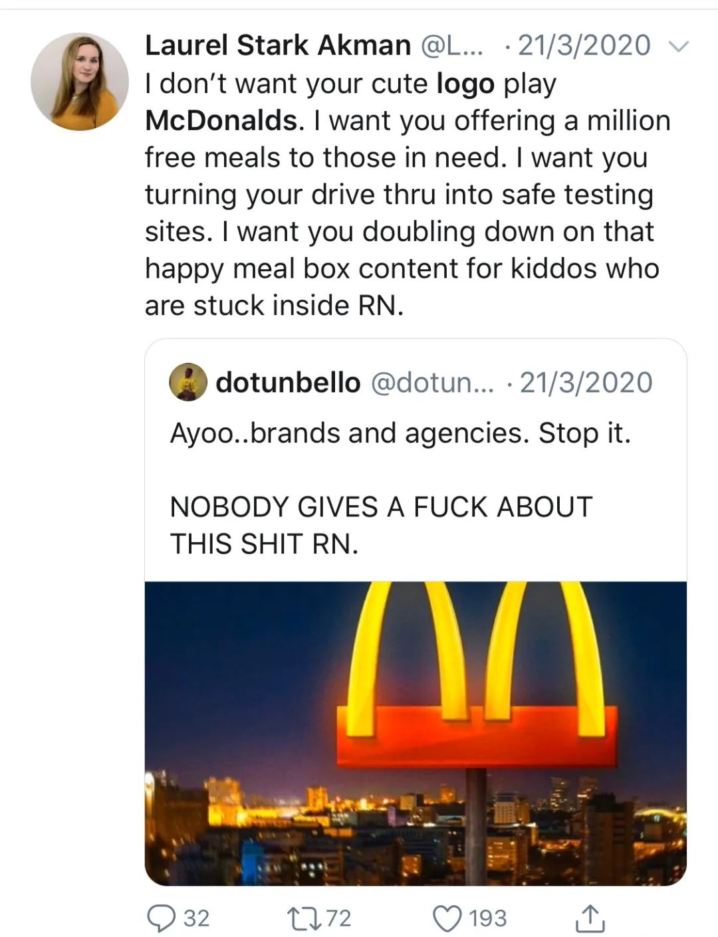Expand the tweet options chevron
Screen dimensions: 718x937
click(677, 46)
